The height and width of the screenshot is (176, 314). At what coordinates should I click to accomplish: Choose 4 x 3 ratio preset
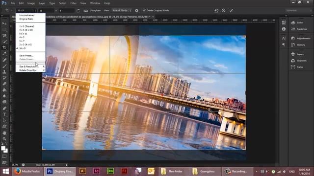click(x=22, y=37)
